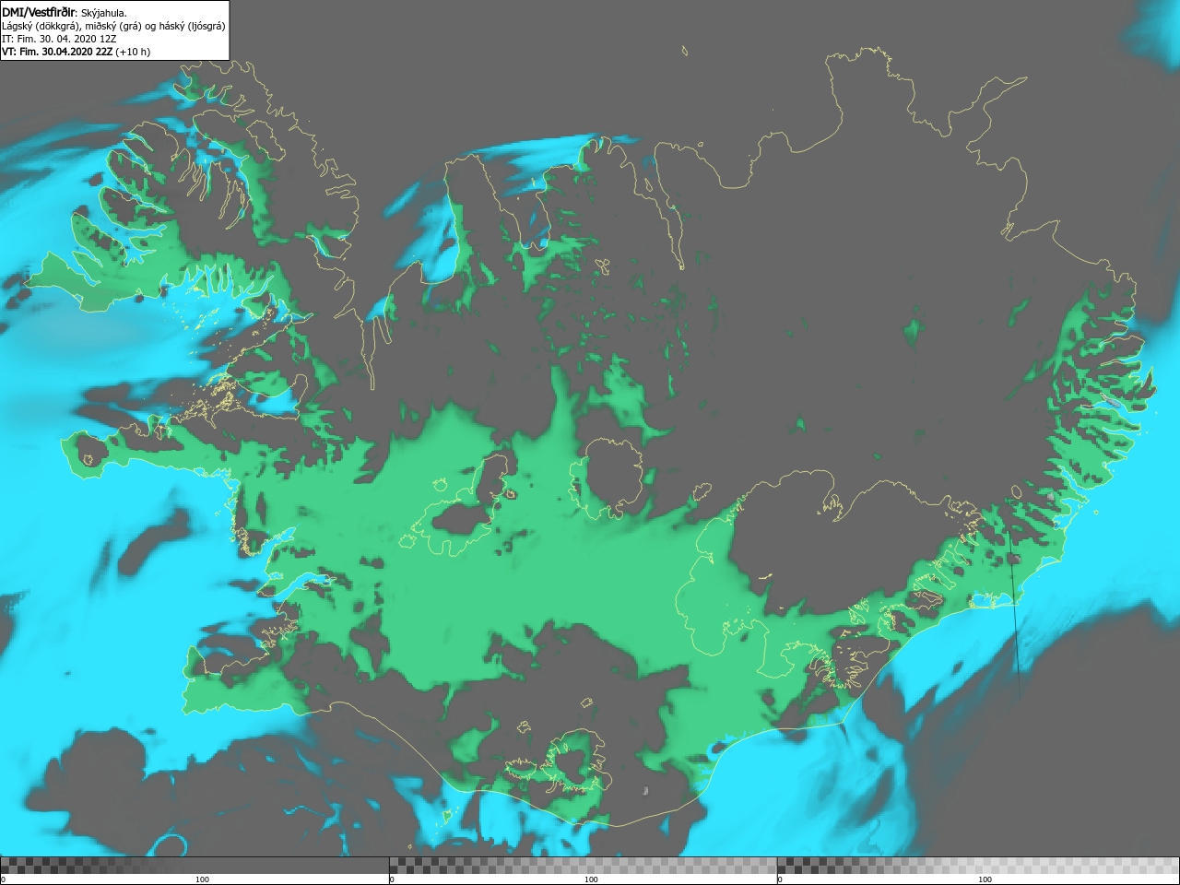Click the 'IT: Fim. 30. 04. 2020 12Z' line
Image resolution: width=1180 pixels, height=885 pixels.
pyautogui.click(x=58, y=39)
